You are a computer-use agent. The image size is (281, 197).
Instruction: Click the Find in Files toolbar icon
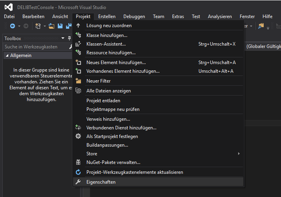click(x=261, y=26)
